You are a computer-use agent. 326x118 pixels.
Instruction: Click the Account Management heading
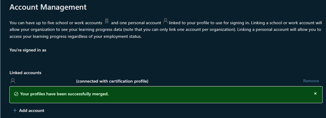coord(48,7)
